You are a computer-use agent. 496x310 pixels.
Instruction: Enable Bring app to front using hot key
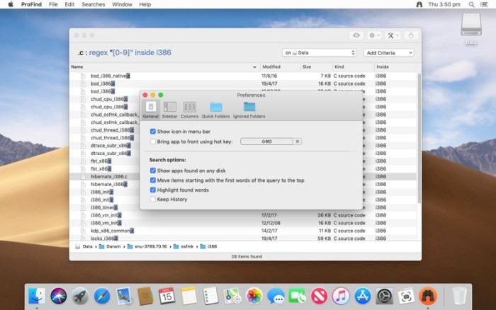tap(153, 142)
